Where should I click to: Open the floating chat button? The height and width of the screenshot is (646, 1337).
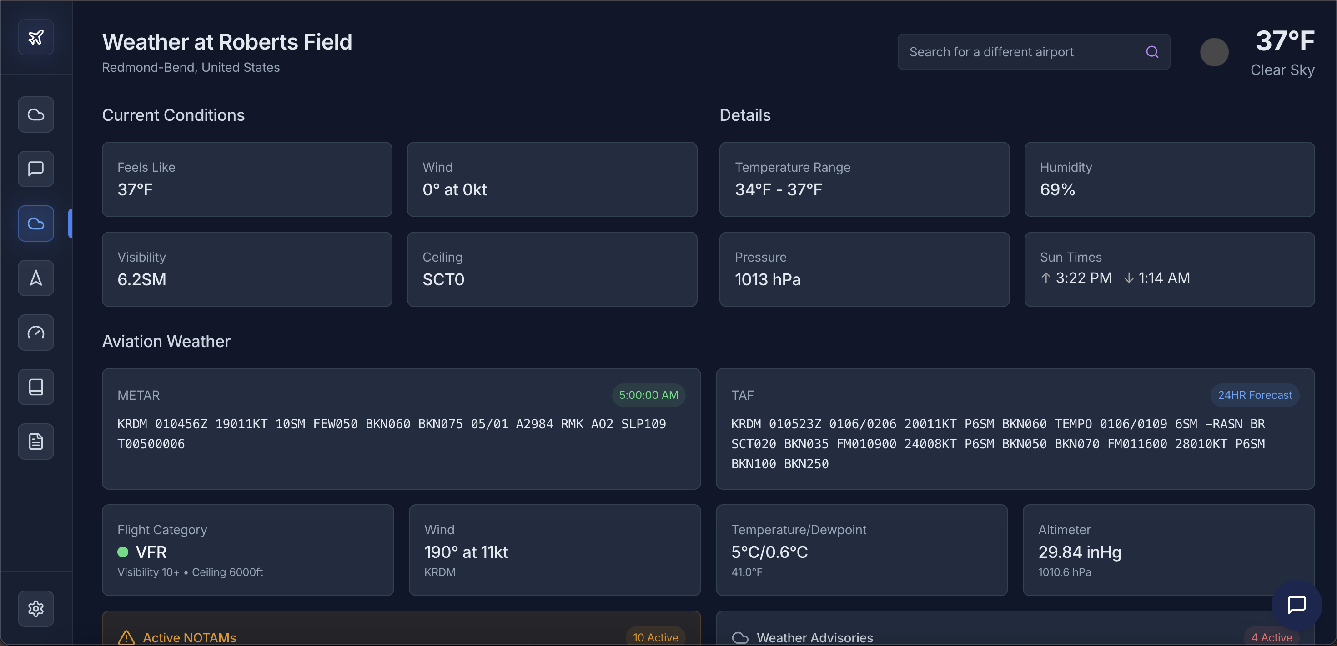[1296, 605]
